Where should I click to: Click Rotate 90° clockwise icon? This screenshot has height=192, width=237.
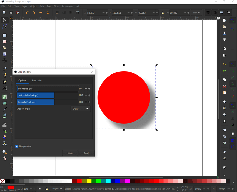point(34,13)
